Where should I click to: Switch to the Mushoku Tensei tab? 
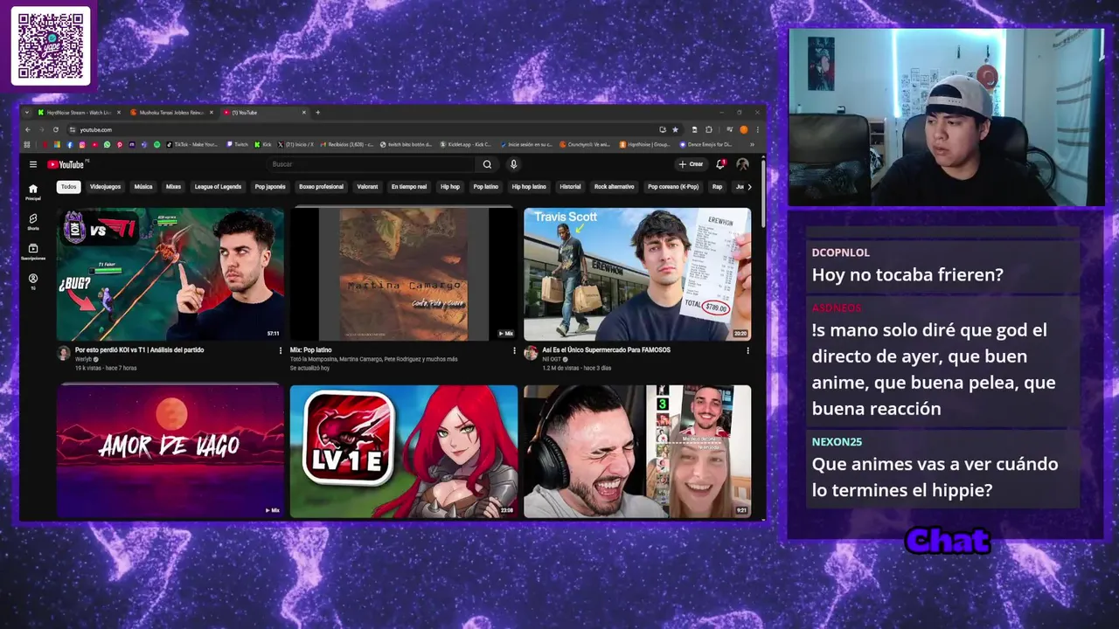tap(171, 113)
